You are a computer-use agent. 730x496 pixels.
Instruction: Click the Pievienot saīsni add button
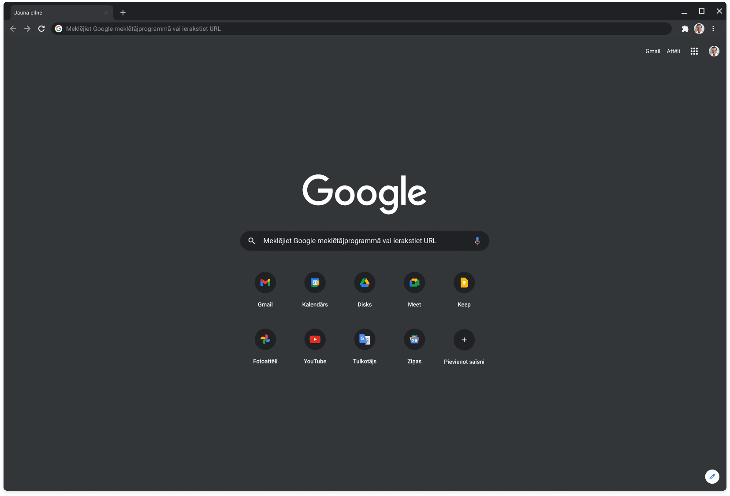(464, 340)
